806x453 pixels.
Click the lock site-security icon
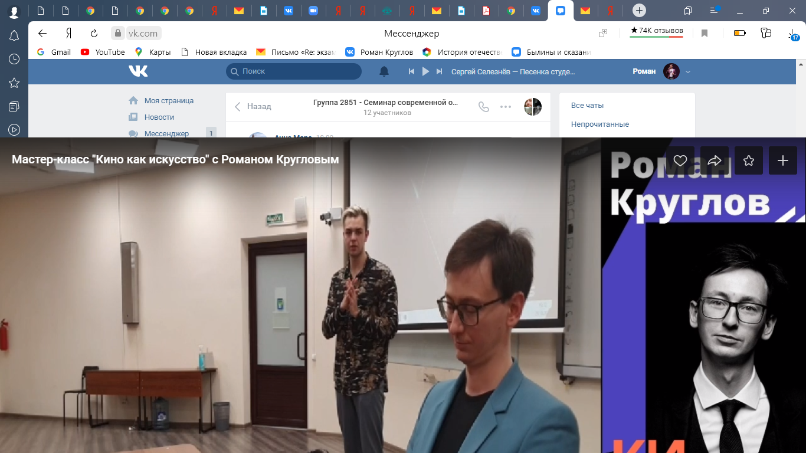pyautogui.click(x=118, y=34)
